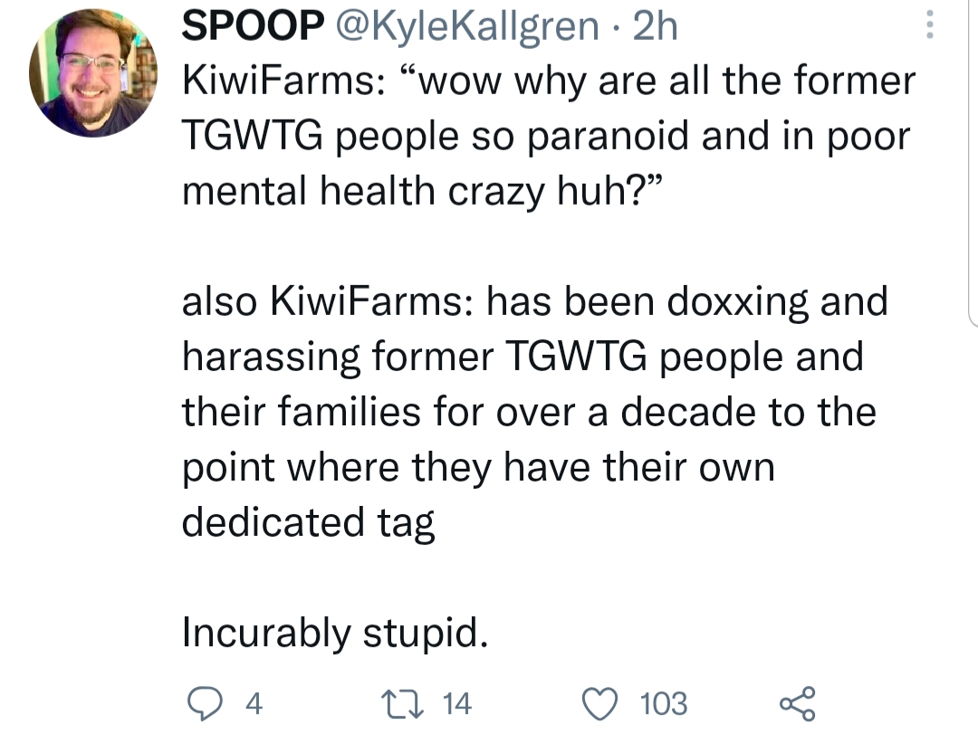Click the 'harassing former TGWTG people' line

click(523, 357)
